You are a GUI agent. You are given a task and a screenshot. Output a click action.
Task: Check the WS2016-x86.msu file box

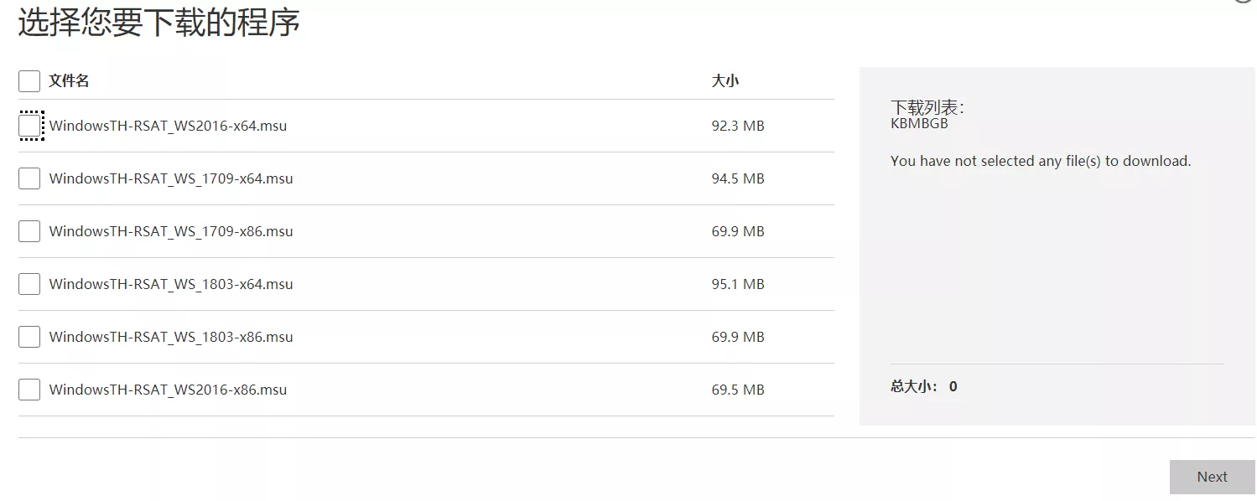click(29, 390)
